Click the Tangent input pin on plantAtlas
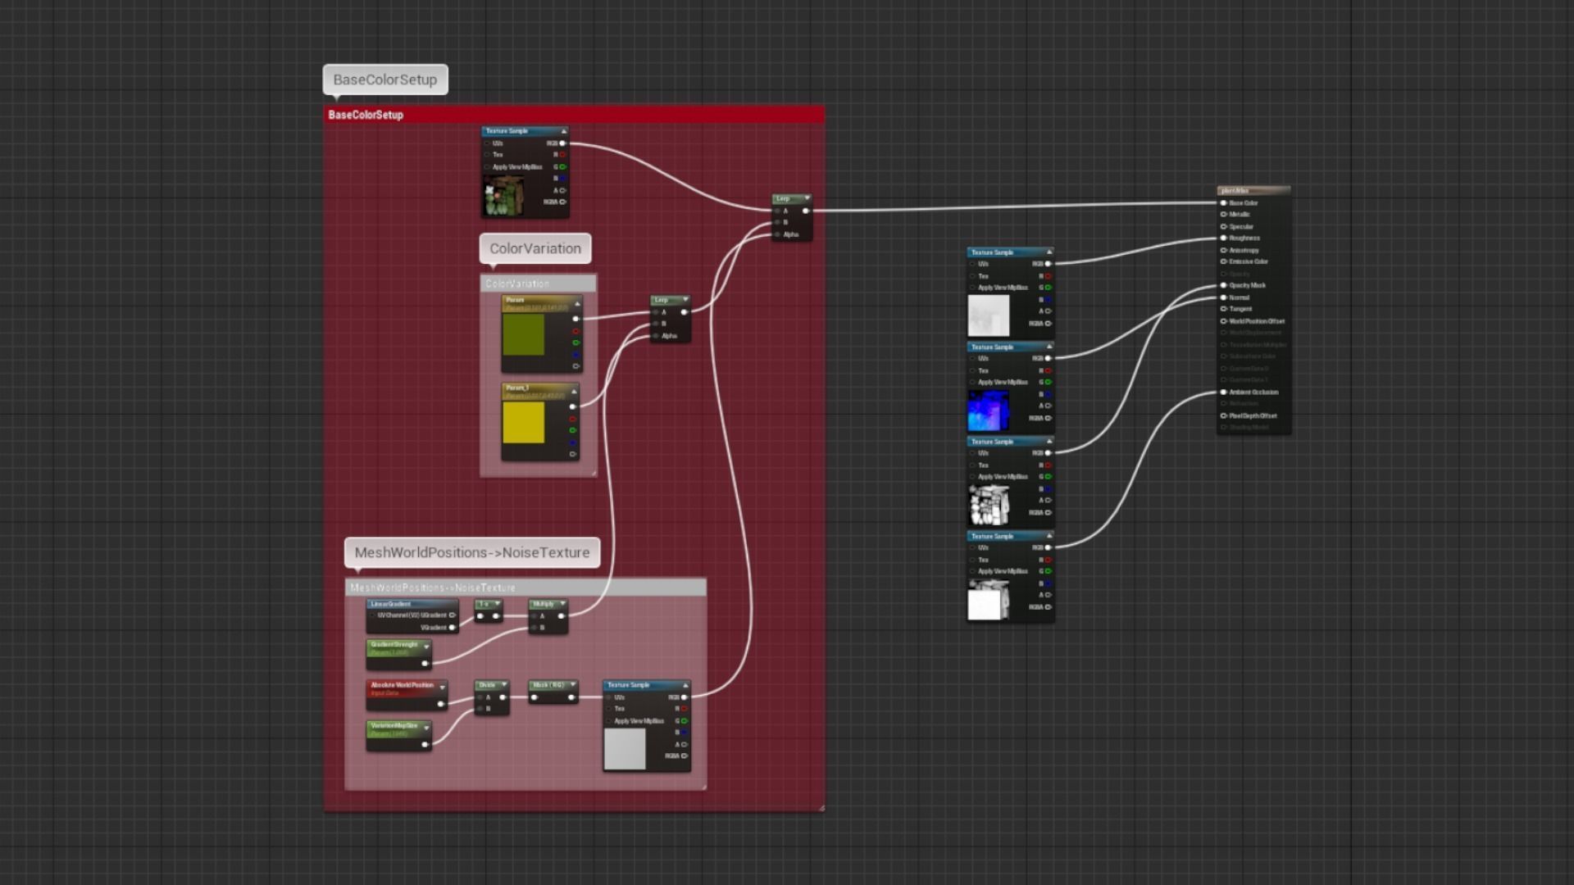Viewport: 1574px width, 885px height. click(1223, 310)
